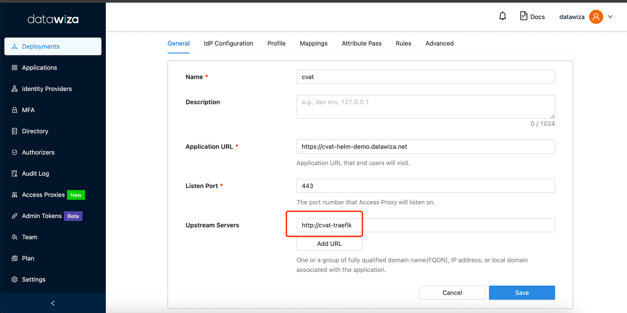Click 'The port number that Access Proxy' hint
Screen dimensions: 627x313
tap(366, 202)
